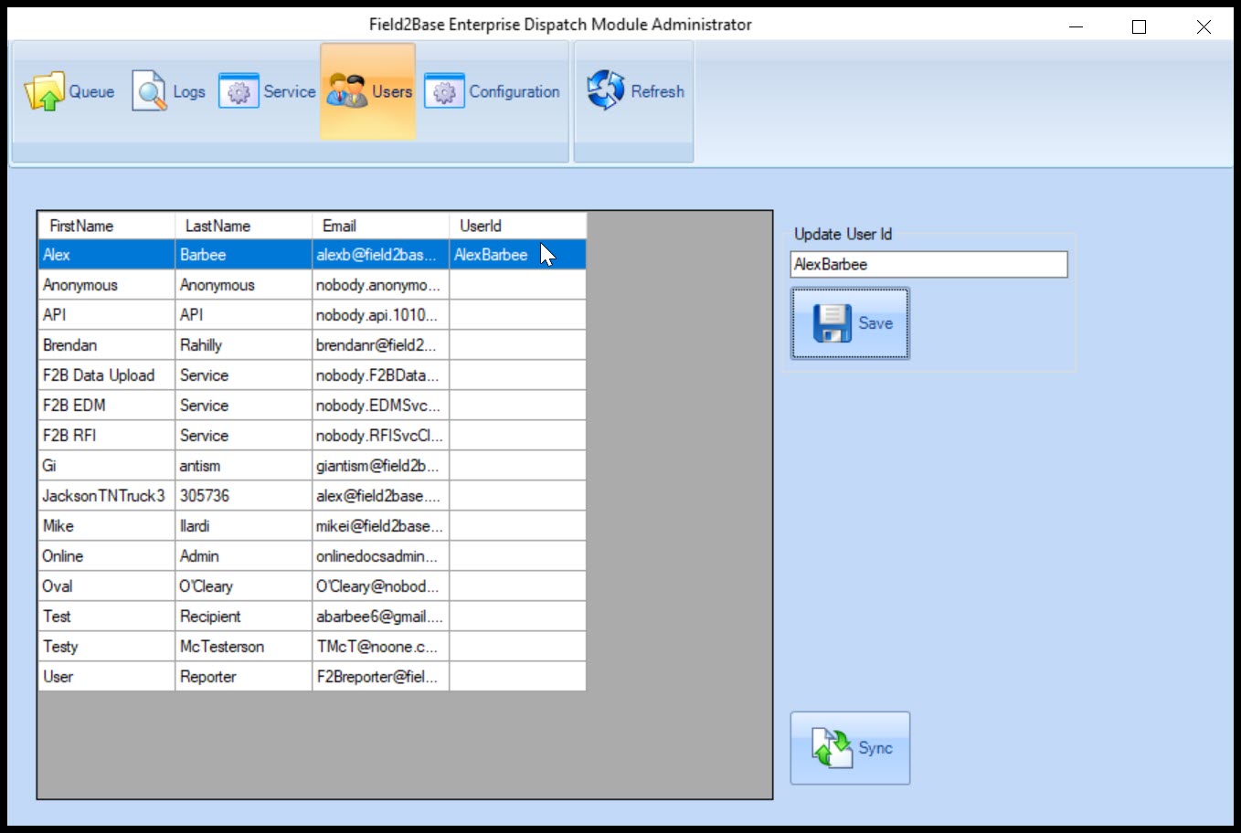Click the 'nobody.EDMSvc...' email cell
This screenshot has height=833, width=1241.
pos(380,406)
